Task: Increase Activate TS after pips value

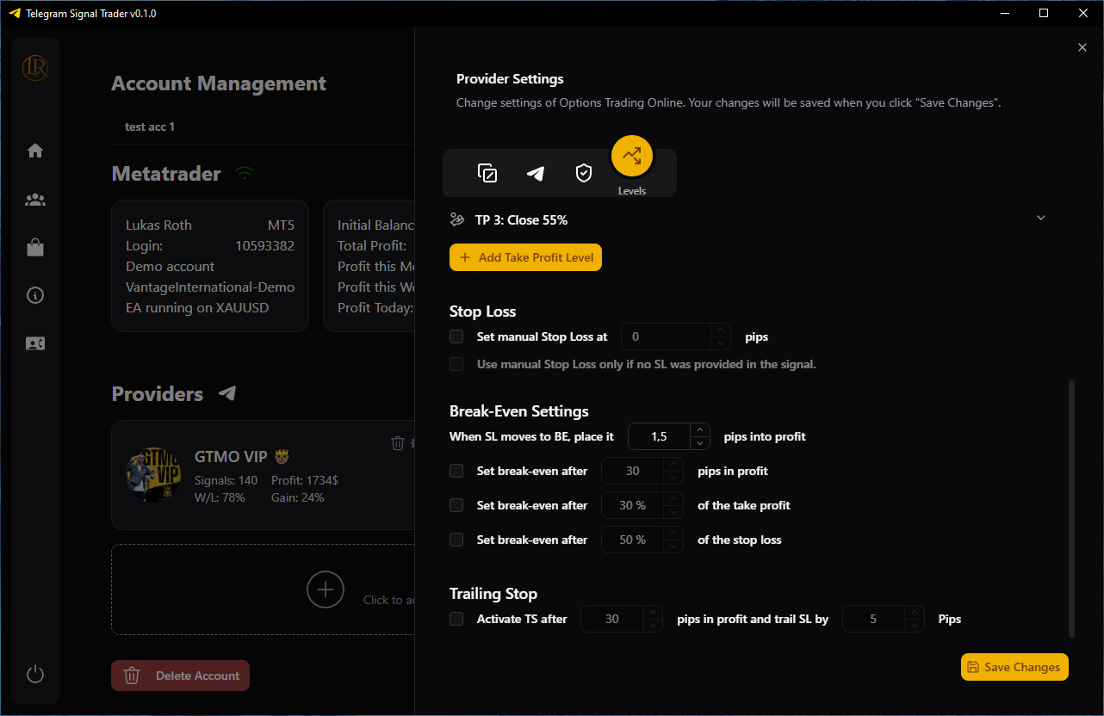Action: (654, 613)
